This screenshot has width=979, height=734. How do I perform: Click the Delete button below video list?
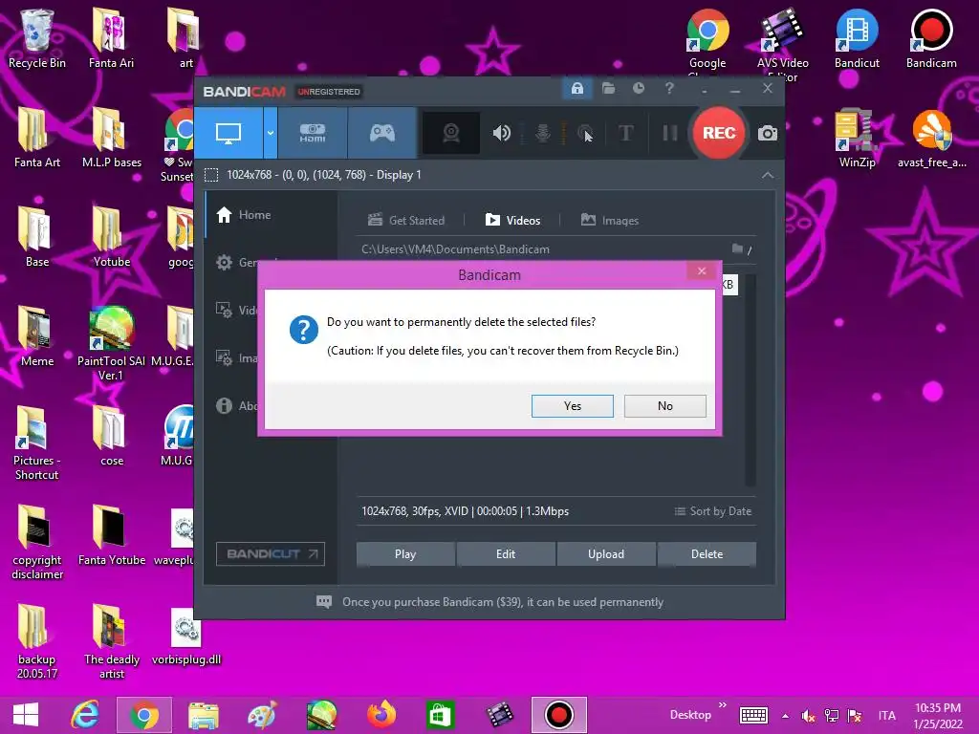pos(707,553)
